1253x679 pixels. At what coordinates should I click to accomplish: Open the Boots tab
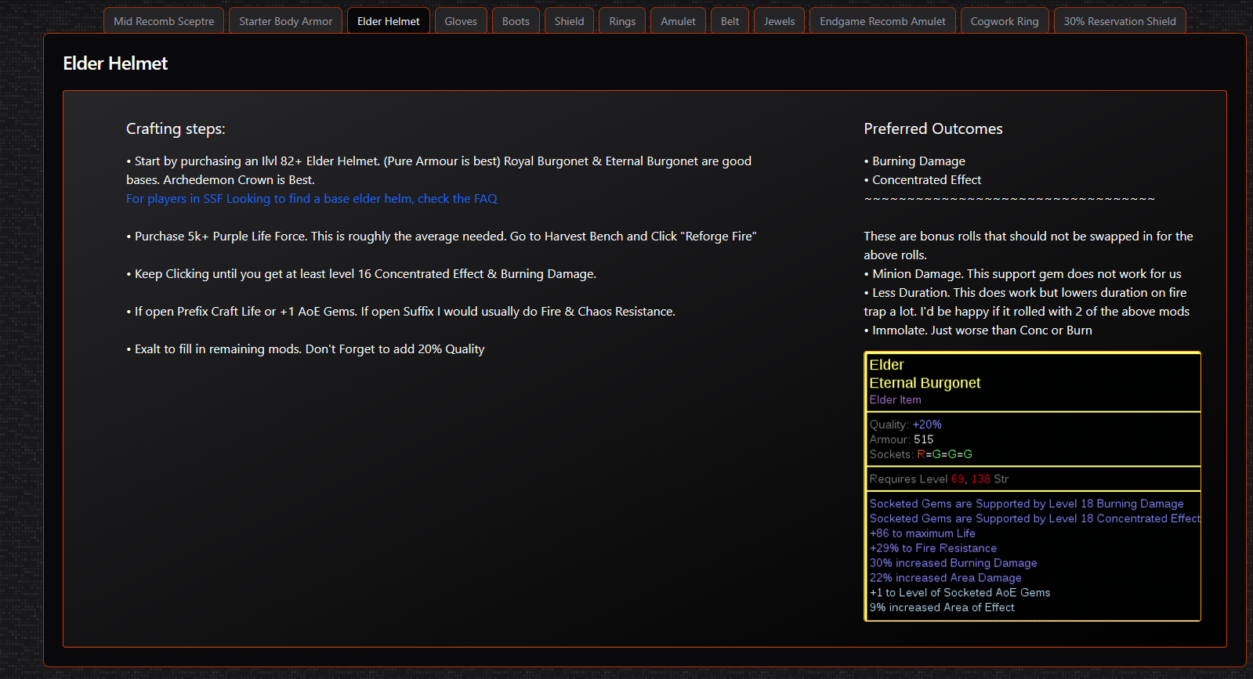coord(516,21)
